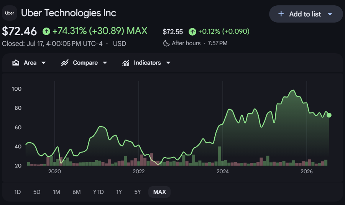Screen dimensions: 345x205
Task: Click the Indicators bar-chart icon
Action: pyautogui.click(x=126, y=63)
